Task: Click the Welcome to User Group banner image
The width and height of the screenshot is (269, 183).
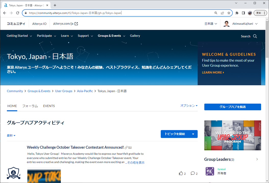Action: pyautogui.click(x=233, y=135)
